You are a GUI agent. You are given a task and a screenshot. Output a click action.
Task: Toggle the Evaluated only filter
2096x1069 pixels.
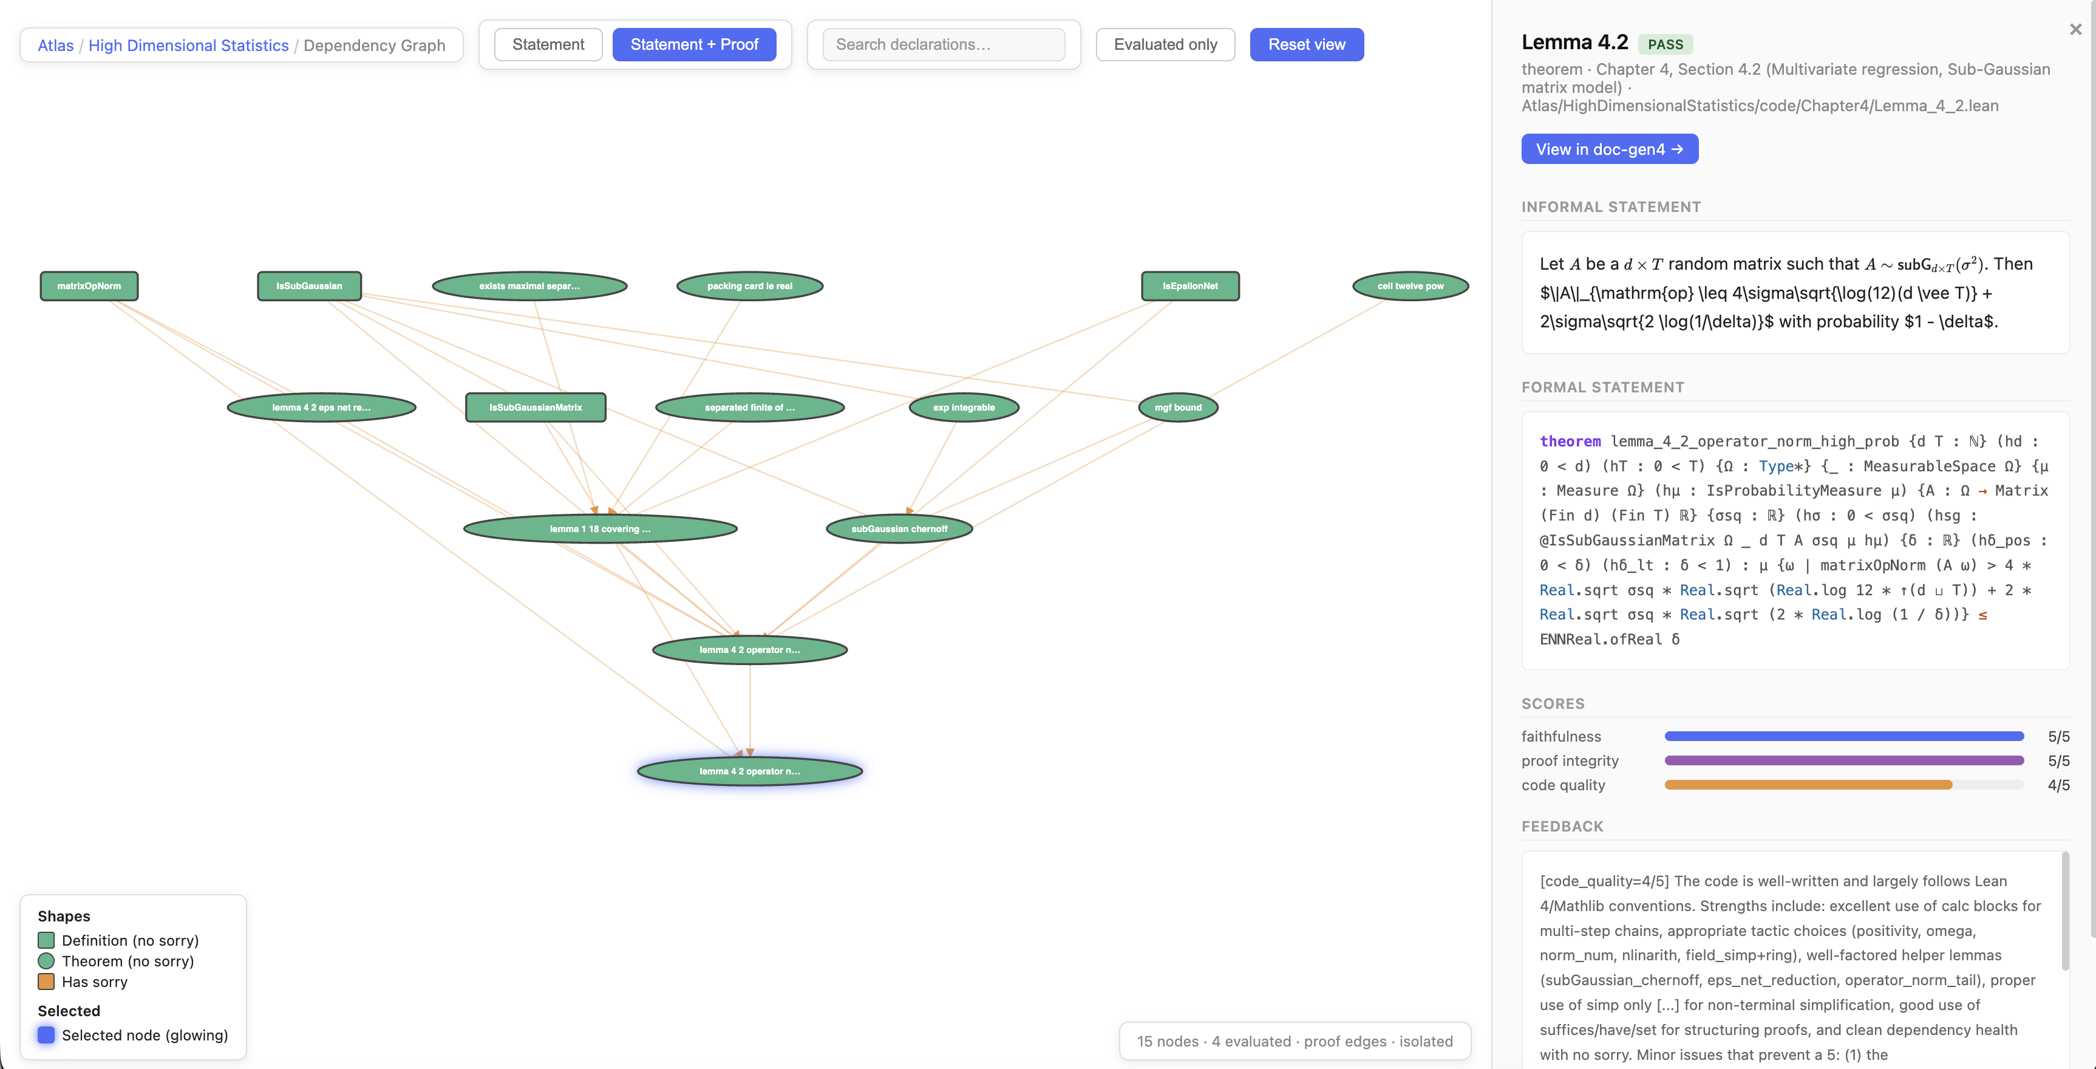(1165, 45)
